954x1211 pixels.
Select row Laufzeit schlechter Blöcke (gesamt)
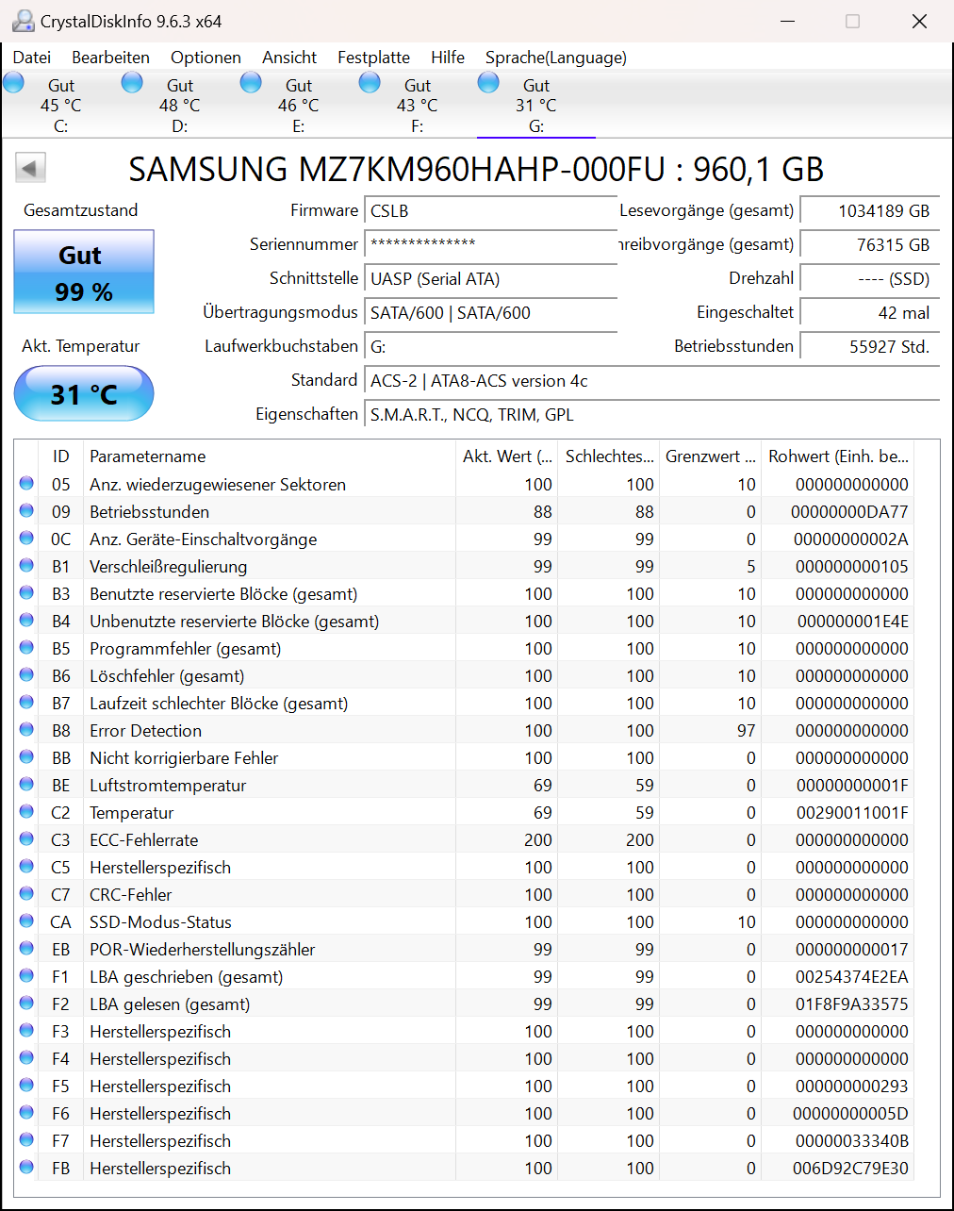point(464,703)
